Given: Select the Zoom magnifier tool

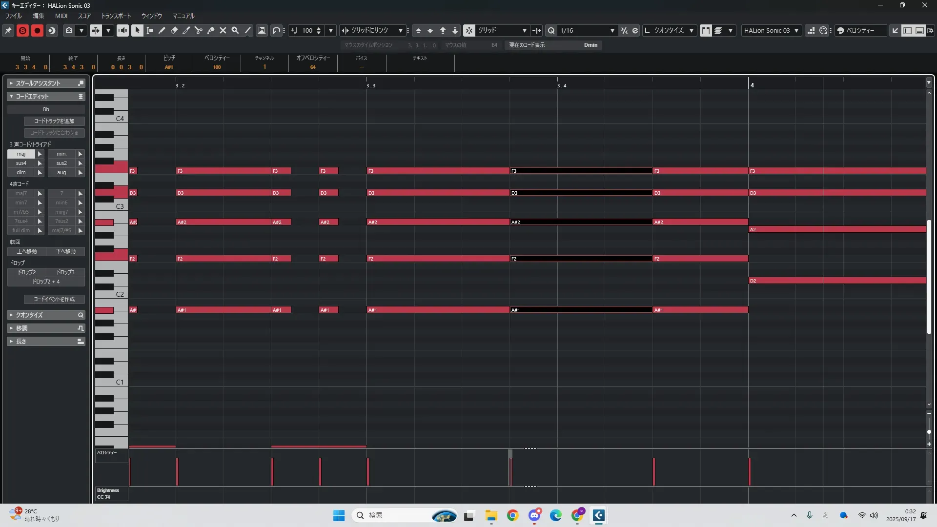Looking at the screenshot, I should [x=235, y=30].
